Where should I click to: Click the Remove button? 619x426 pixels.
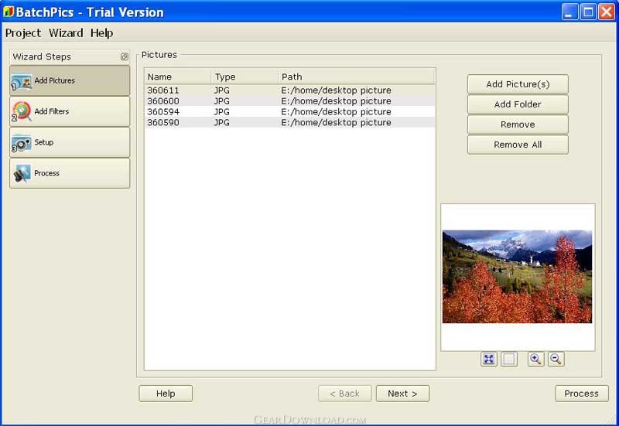[518, 124]
